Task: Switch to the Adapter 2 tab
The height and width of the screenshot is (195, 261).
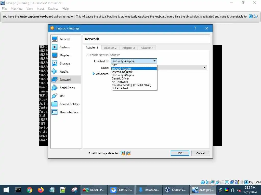Action: pyautogui.click(x=110, y=48)
